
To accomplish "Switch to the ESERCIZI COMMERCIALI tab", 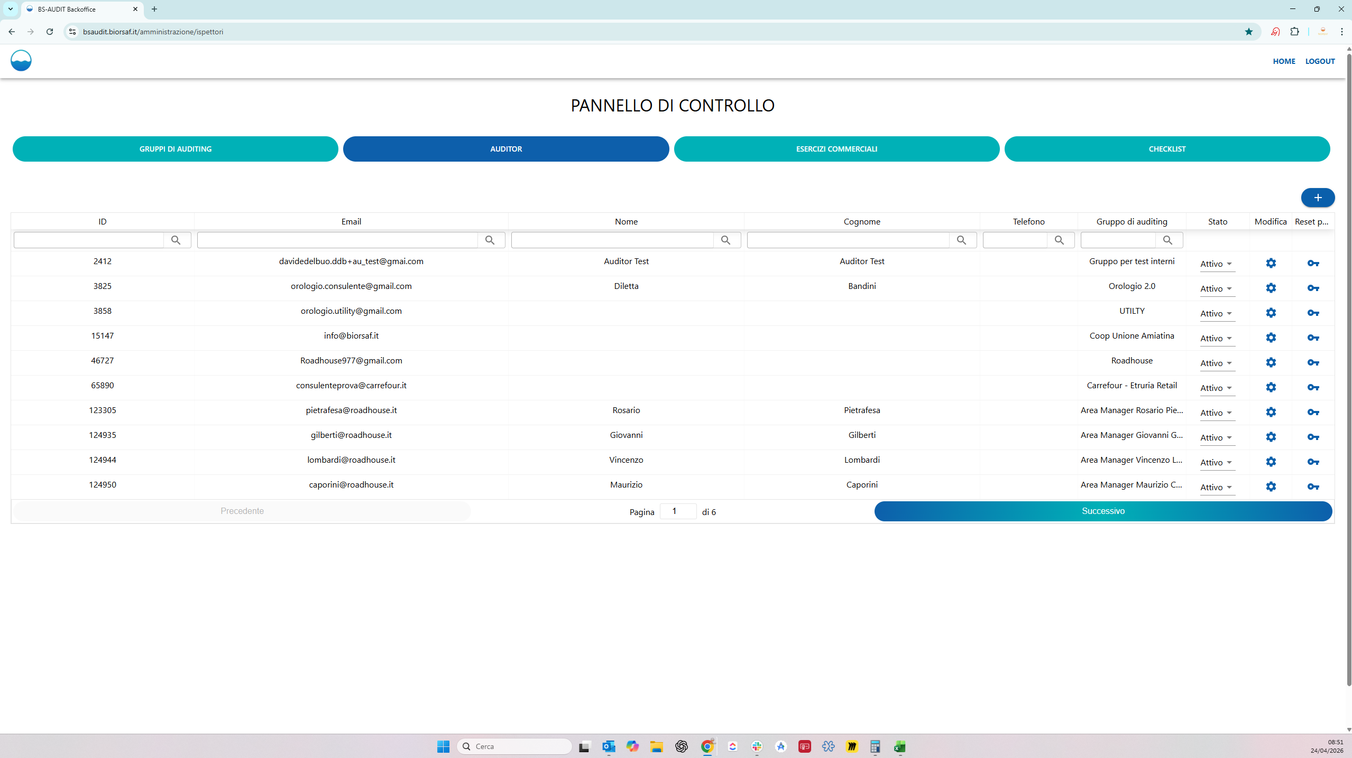I will click(x=836, y=148).
